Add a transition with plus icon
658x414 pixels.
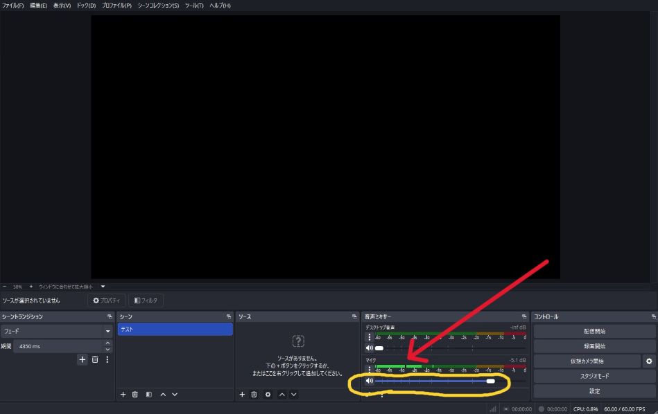pos(82,359)
